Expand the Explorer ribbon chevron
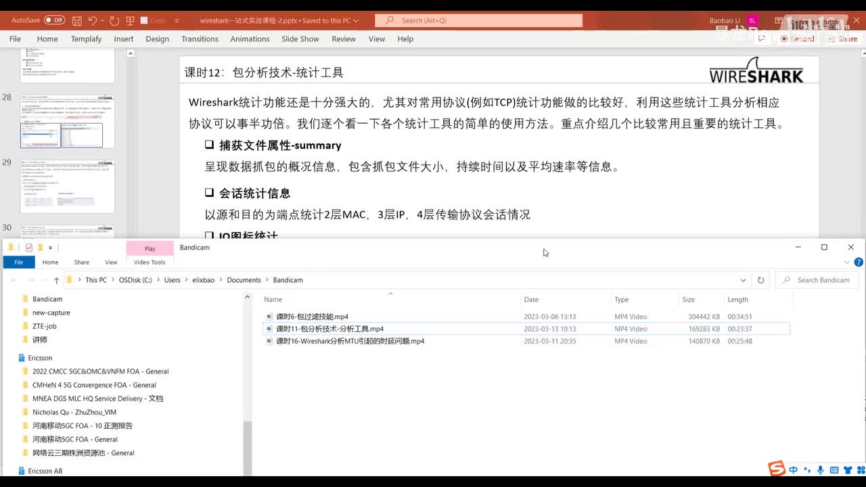 tap(847, 262)
